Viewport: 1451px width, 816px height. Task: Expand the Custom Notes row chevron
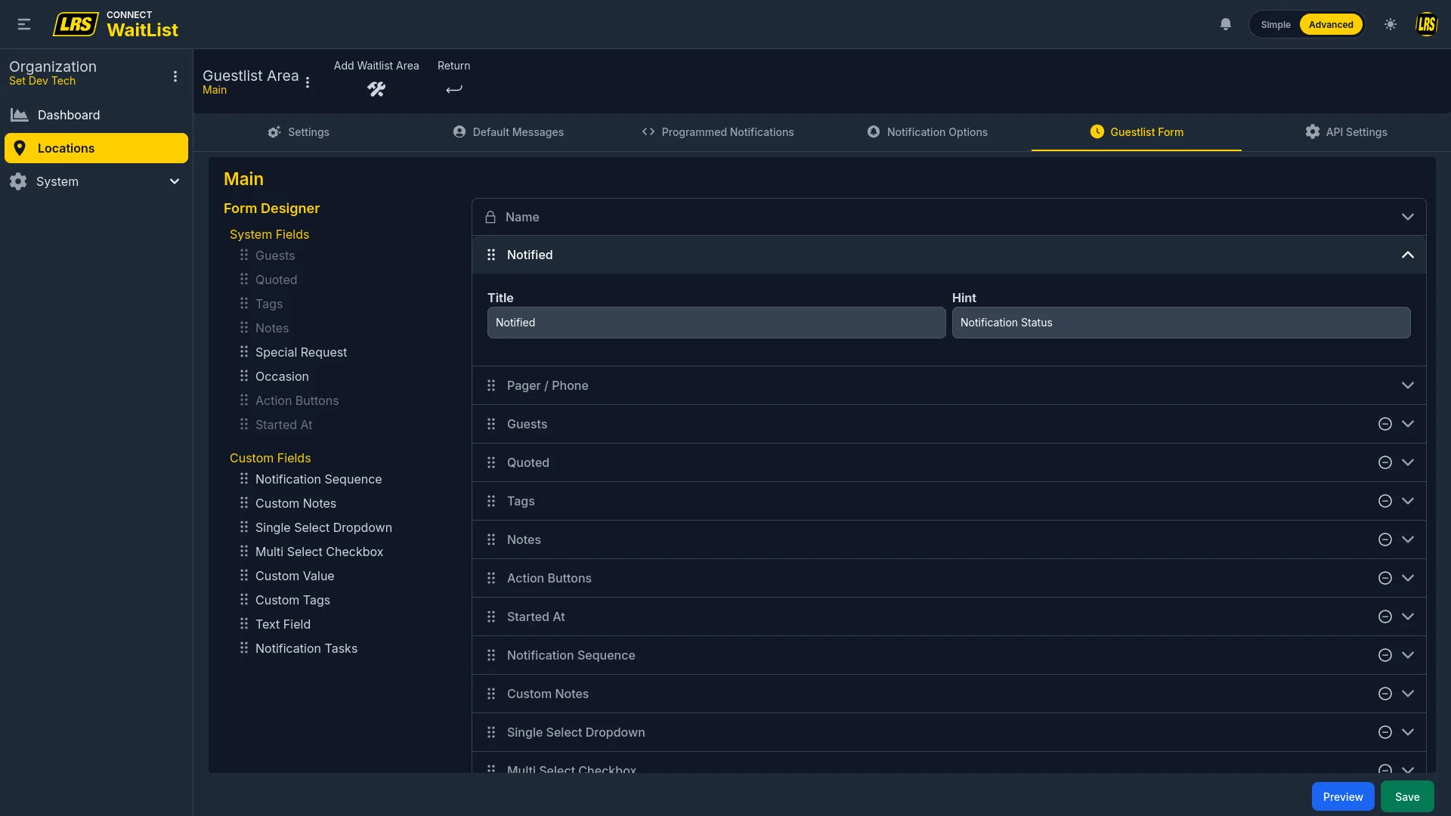[x=1408, y=694]
